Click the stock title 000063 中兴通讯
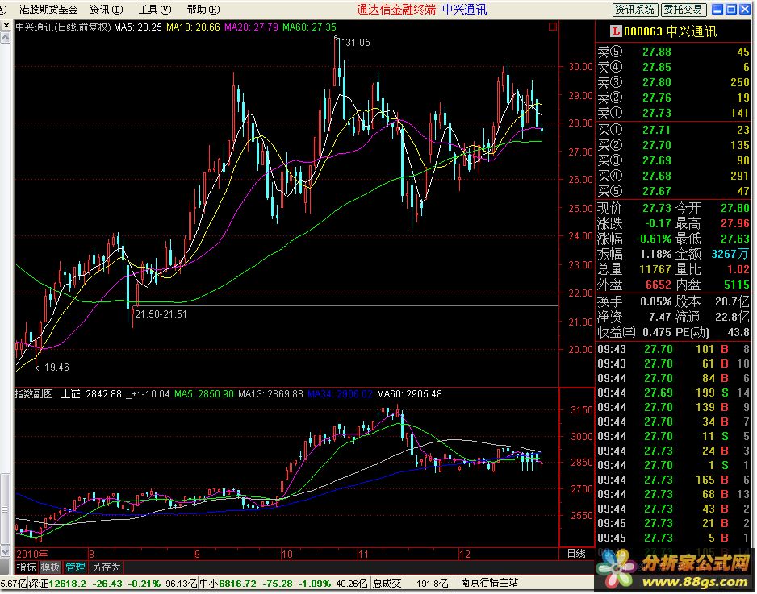 [670, 31]
